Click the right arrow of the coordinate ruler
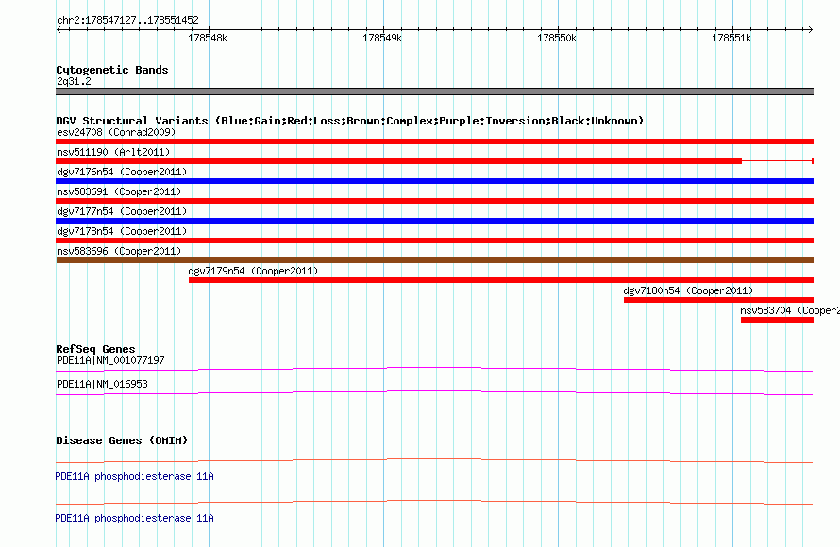840x547 pixels. click(x=810, y=29)
